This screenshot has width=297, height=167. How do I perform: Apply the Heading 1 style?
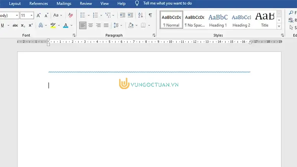218,20
